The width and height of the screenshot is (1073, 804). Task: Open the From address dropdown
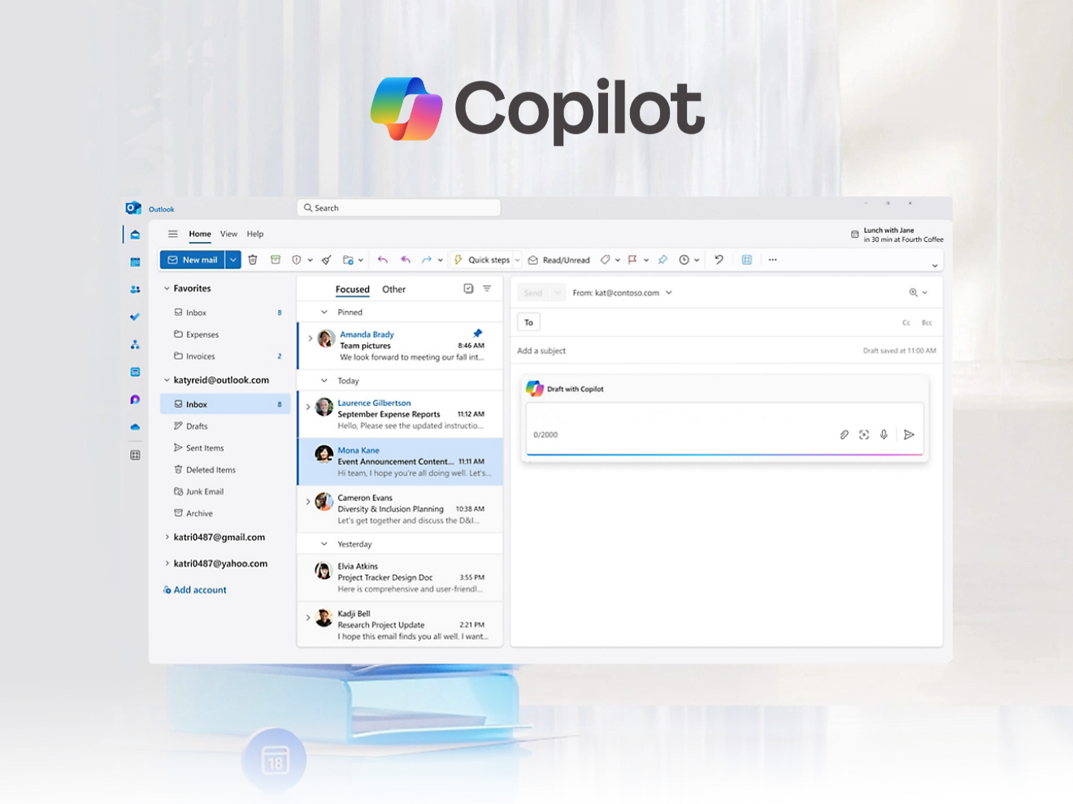coord(669,292)
